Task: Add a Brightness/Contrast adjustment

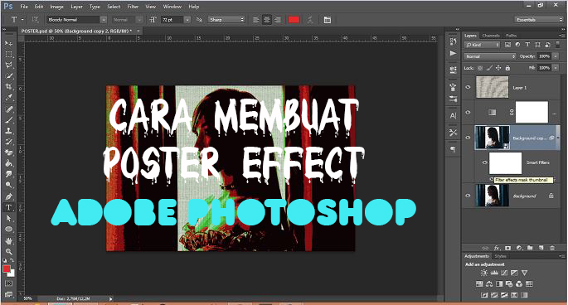Action: 484,273
